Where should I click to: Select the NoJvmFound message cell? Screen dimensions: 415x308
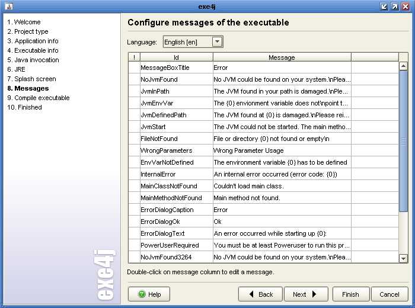[282, 79]
